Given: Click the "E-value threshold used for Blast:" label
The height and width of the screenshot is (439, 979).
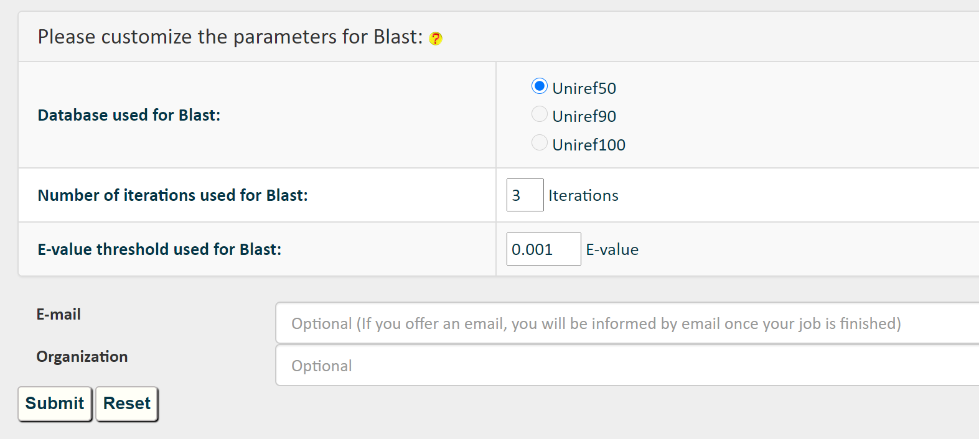Looking at the screenshot, I should click(x=159, y=249).
